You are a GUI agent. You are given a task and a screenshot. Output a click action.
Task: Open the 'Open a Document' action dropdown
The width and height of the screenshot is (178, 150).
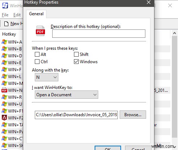66,95
